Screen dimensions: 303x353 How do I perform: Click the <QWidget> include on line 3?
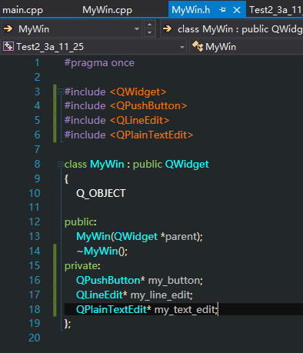[138, 92]
